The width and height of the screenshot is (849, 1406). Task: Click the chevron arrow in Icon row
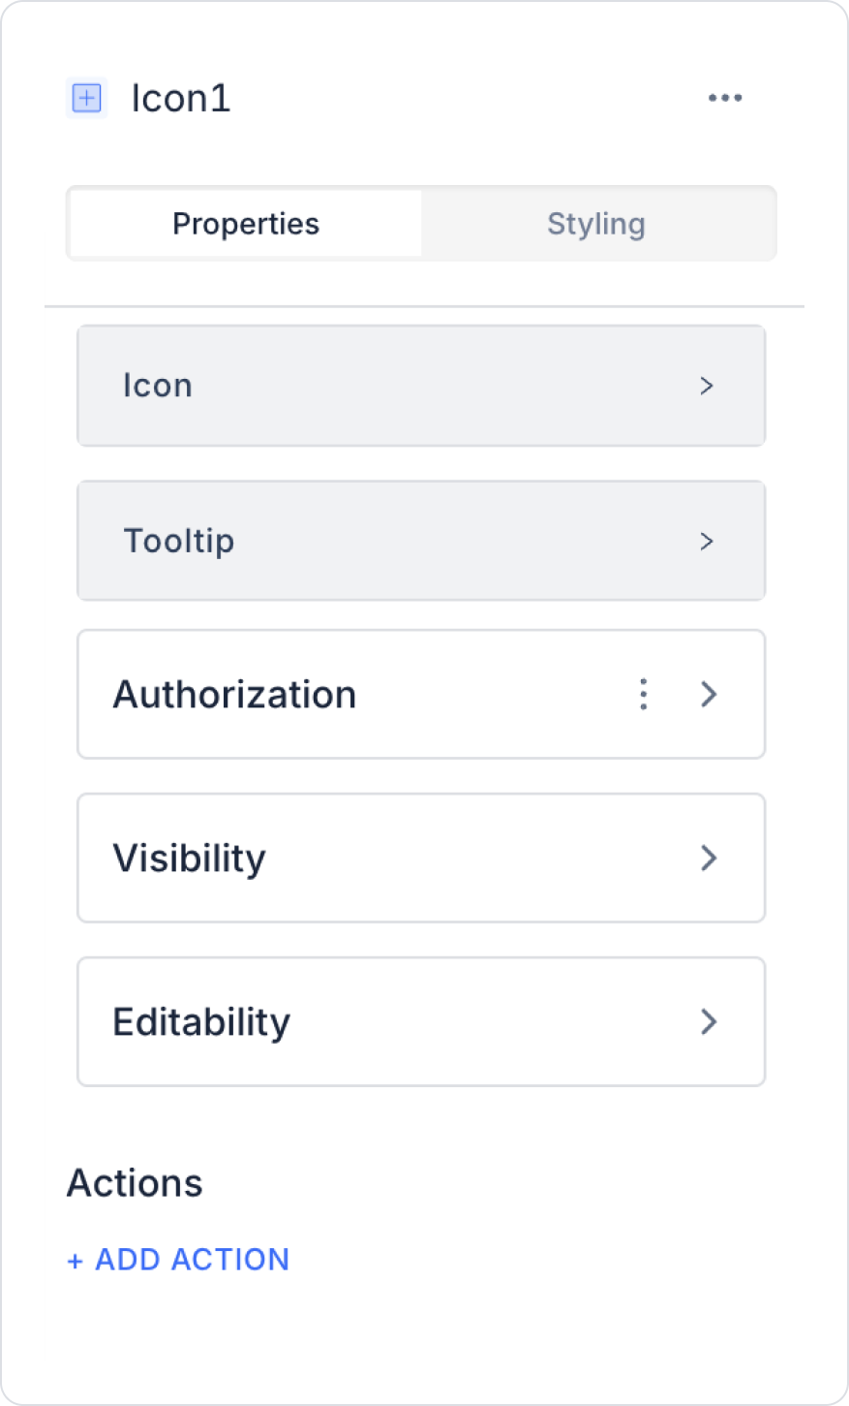[x=707, y=386]
